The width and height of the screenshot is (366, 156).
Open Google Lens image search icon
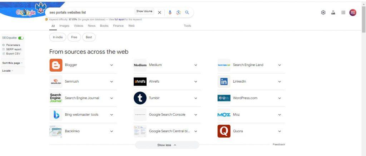coord(179,12)
